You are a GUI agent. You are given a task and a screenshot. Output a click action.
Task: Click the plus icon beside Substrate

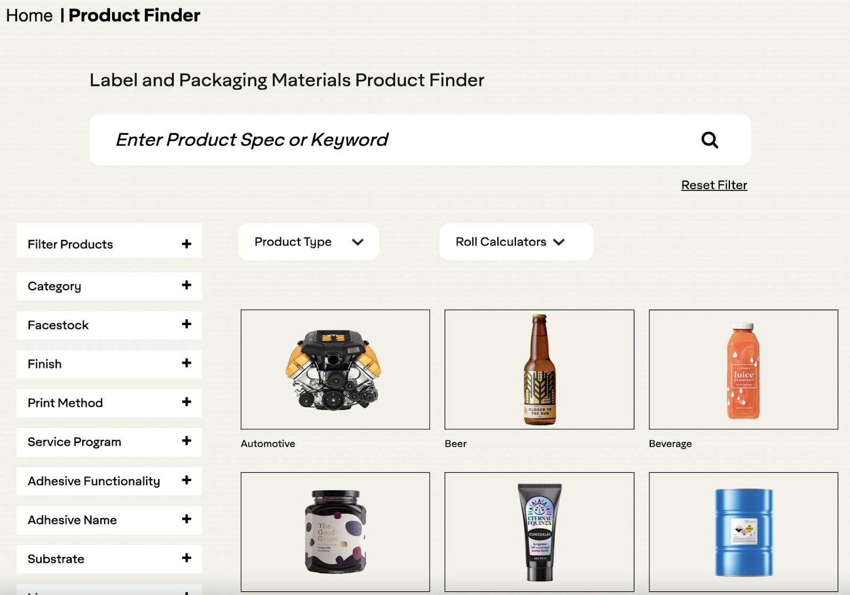(x=186, y=558)
